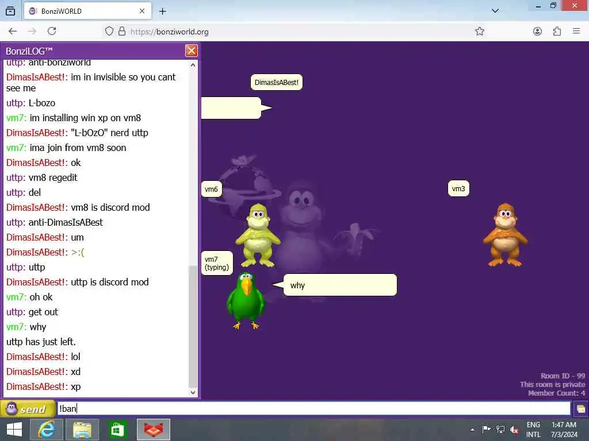Viewport: 589px width, 441px height.
Task: Click the 'Member Count: 4' text
Action: (x=556, y=393)
